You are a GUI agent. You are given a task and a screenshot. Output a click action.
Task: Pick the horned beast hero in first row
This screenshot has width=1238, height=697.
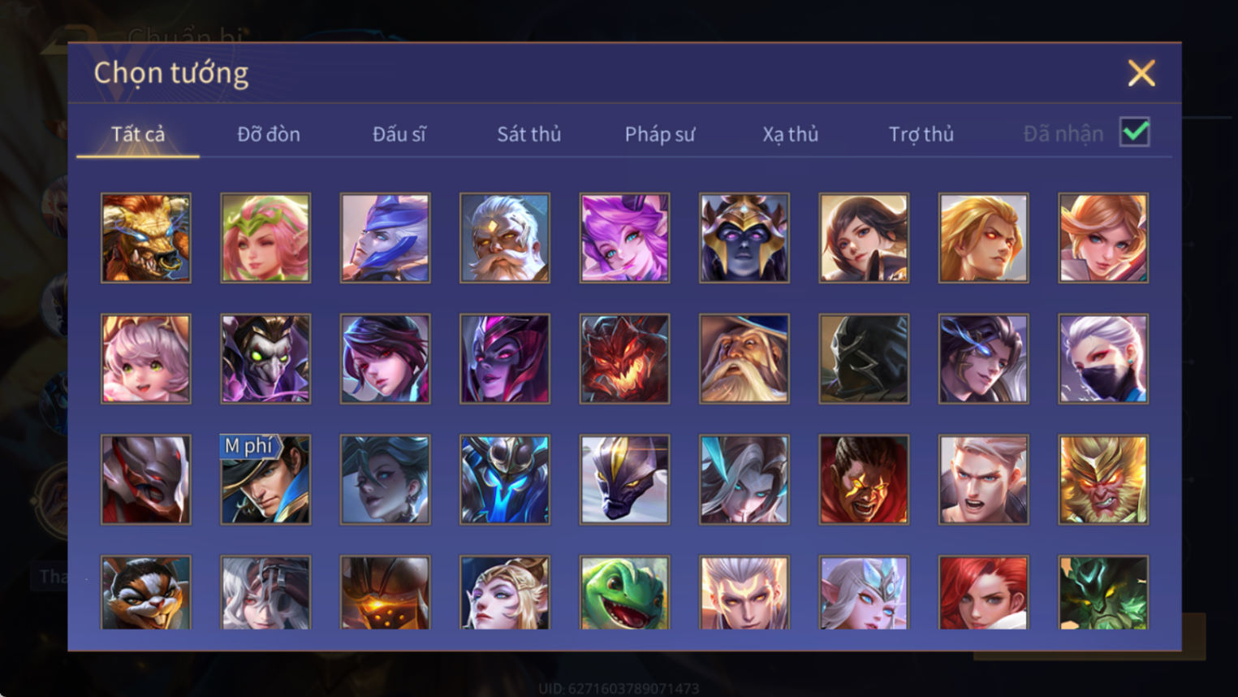(x=146, y=238)
